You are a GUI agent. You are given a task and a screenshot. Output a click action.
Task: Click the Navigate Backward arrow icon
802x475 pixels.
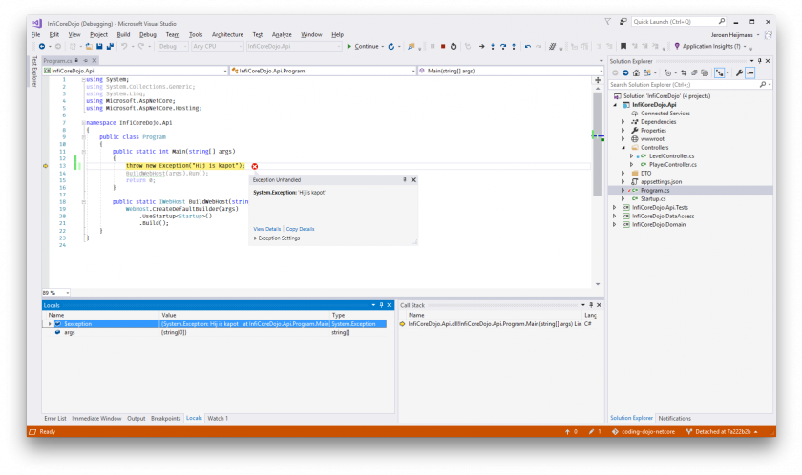click(42, 46)
